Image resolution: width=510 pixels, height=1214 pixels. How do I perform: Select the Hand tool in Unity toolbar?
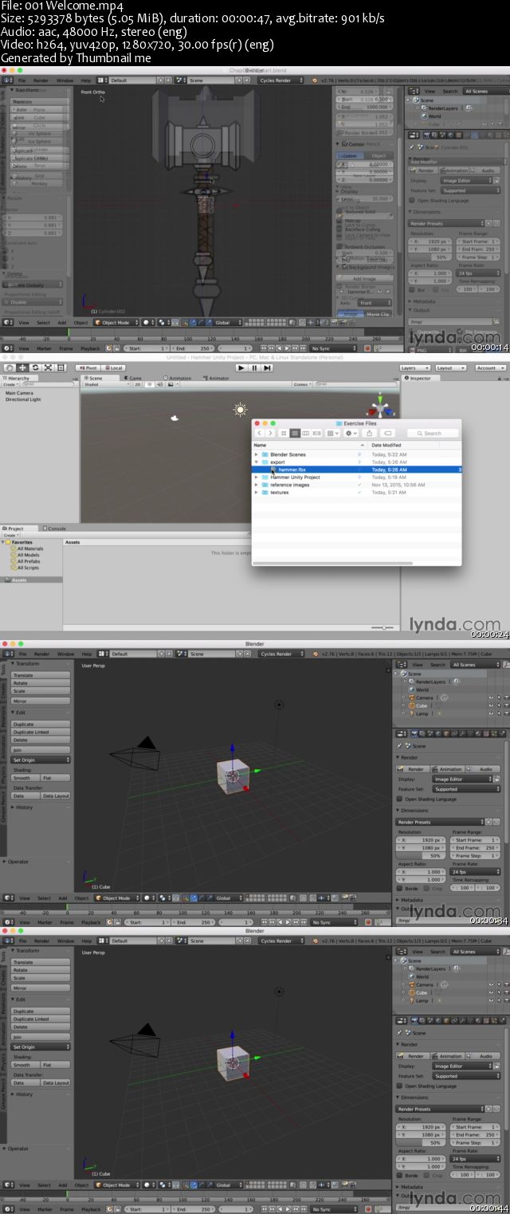click(x=9, y=367)
